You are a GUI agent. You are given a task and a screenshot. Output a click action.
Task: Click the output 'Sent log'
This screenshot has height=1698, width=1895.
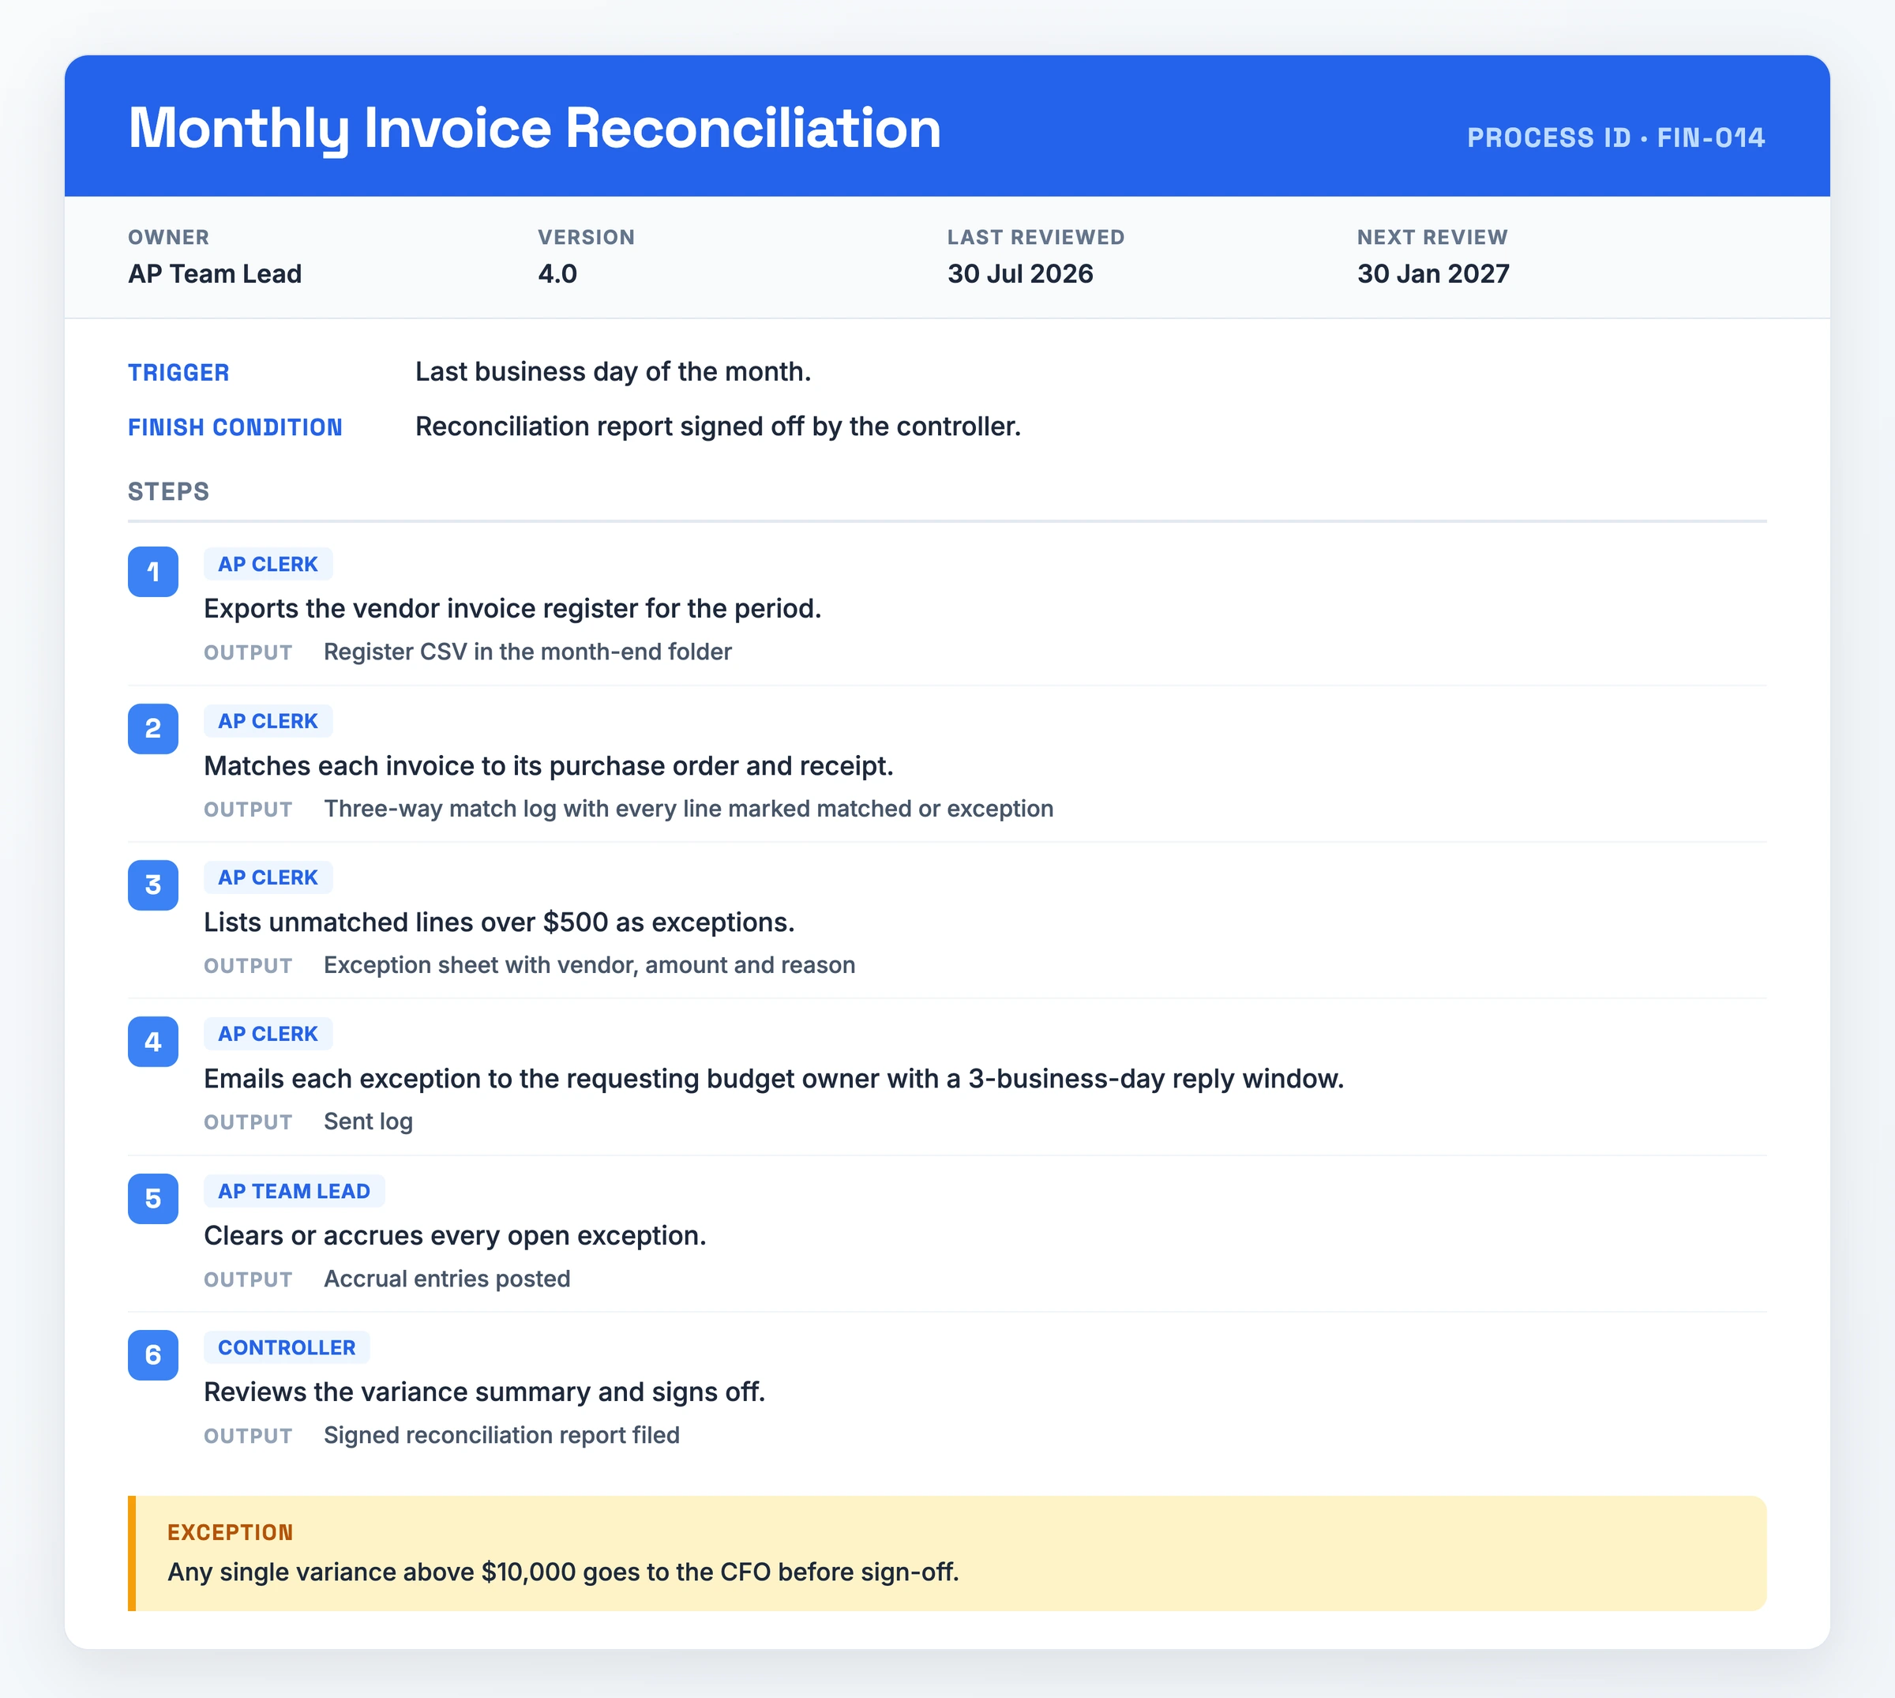pos(369,1122)
